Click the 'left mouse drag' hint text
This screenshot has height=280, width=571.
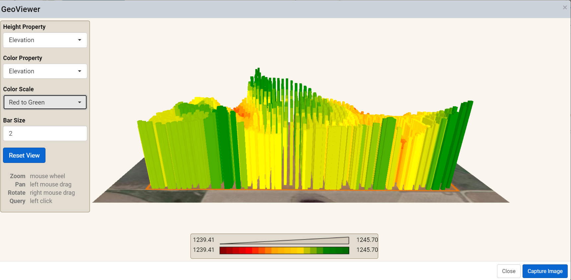(50, 184)
